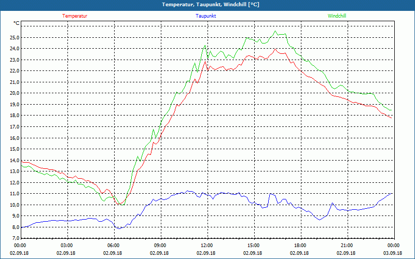Click the '11,0' y-axis value

click(x=15, y=194)
